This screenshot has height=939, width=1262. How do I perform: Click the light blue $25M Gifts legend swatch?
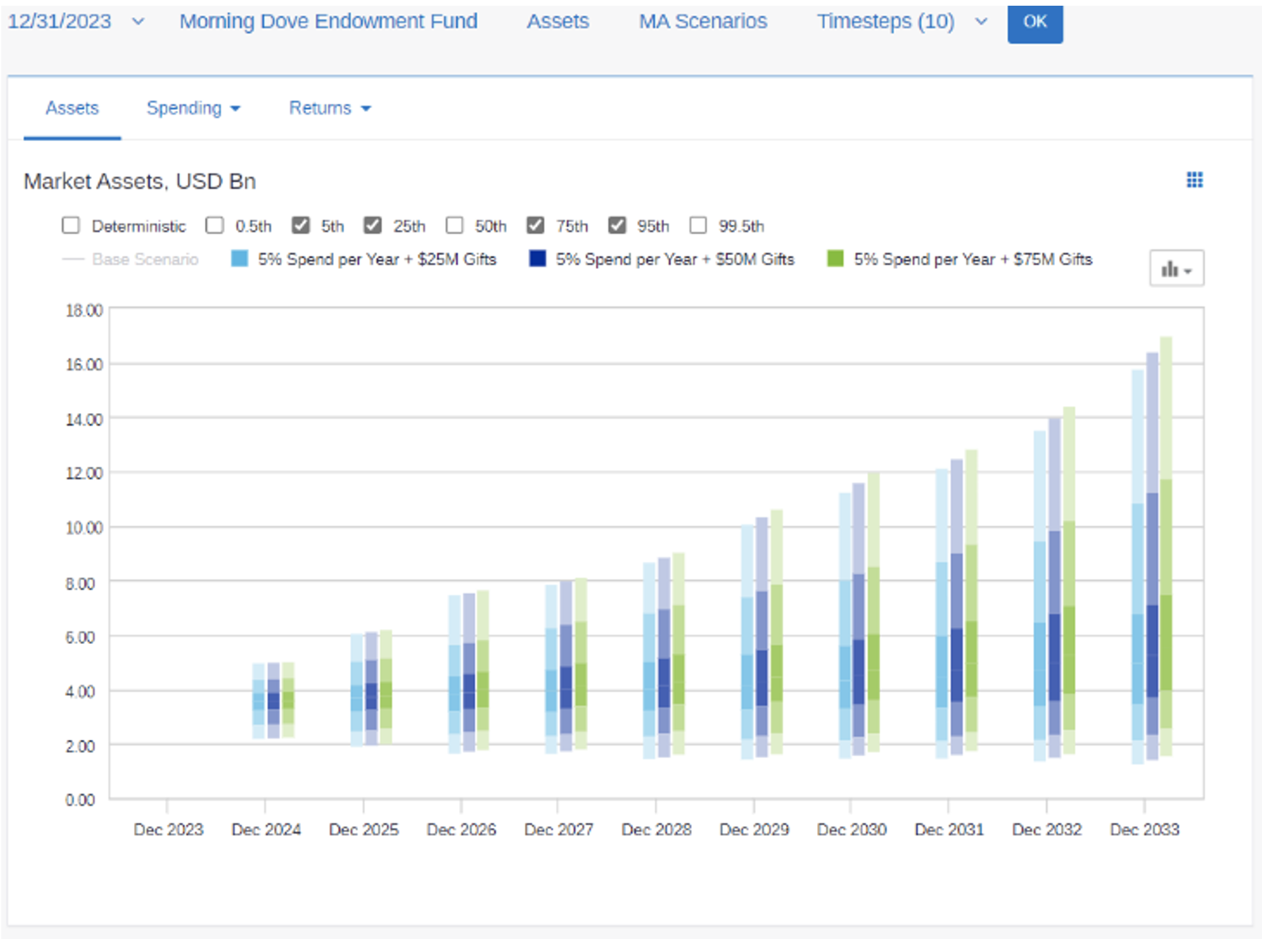coord(239,259)
